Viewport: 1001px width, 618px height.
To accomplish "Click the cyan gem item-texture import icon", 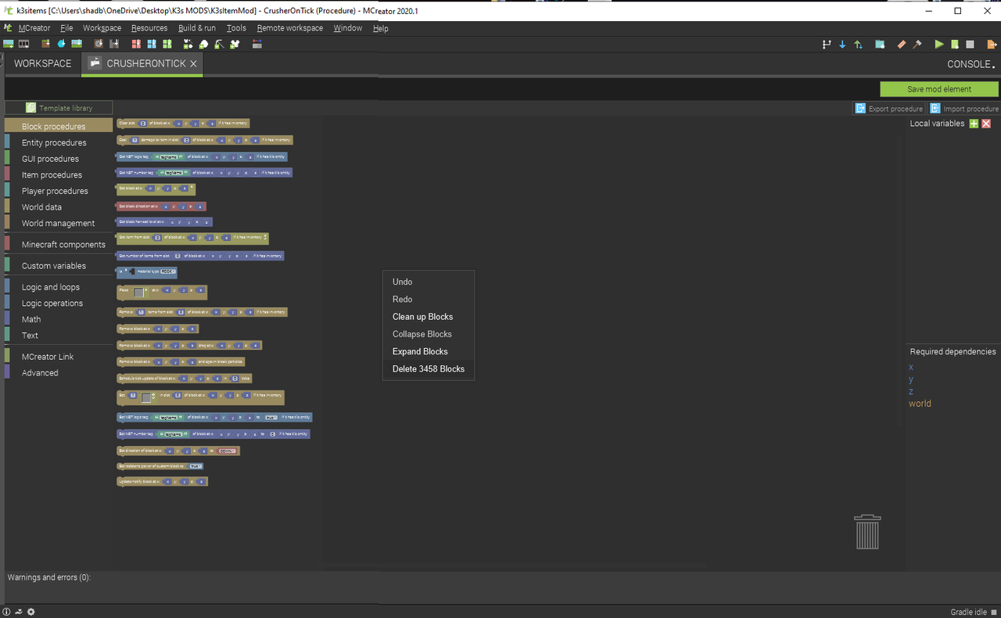I will (x=61, y=44).
